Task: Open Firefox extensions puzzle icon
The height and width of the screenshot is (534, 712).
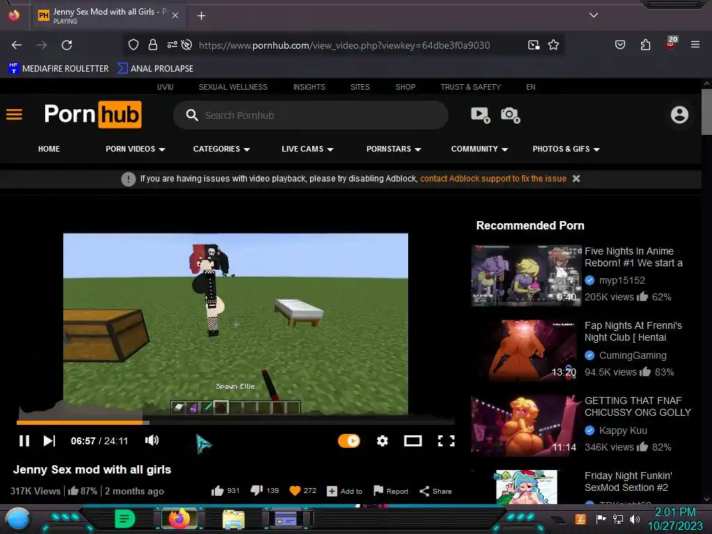Action: click(x=645, y=44)
